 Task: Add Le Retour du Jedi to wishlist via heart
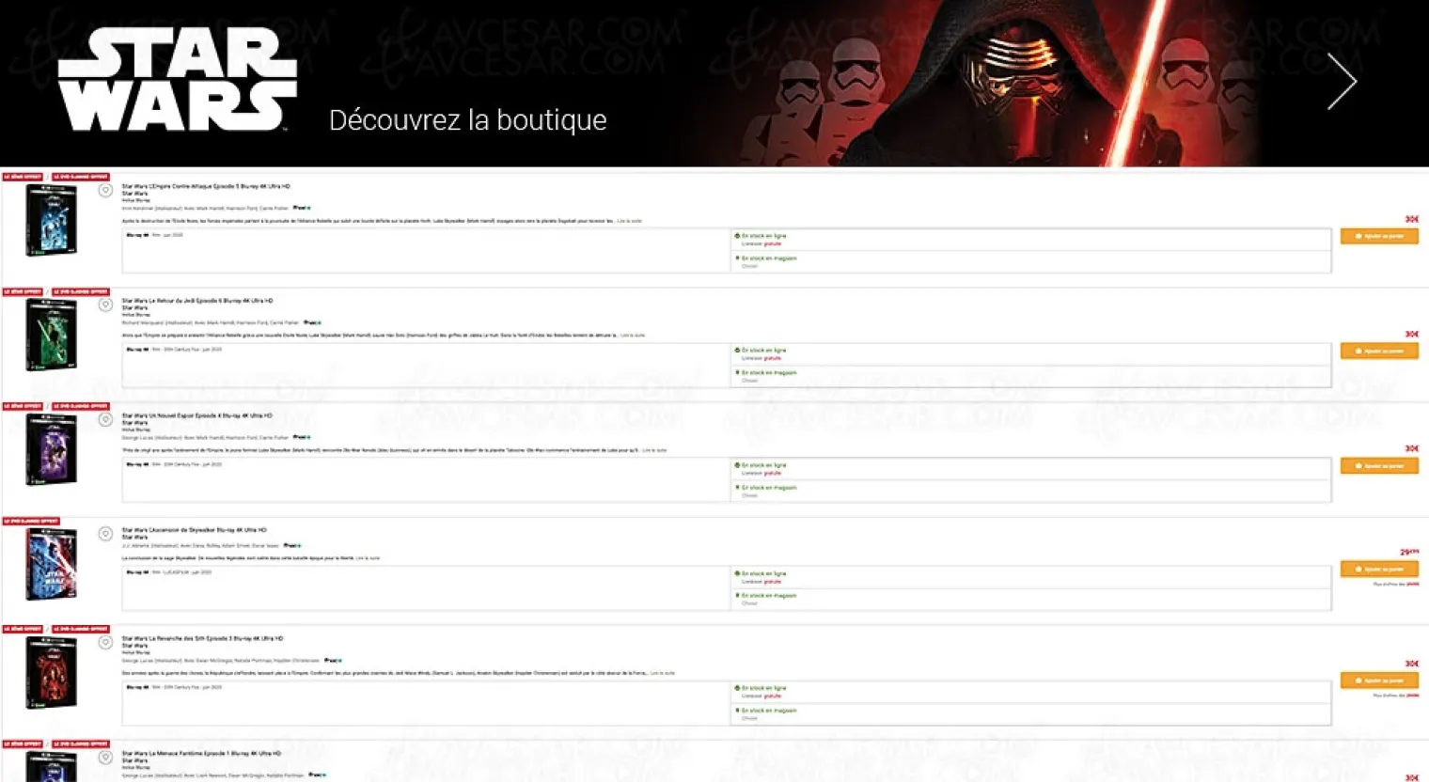[105, 305]
